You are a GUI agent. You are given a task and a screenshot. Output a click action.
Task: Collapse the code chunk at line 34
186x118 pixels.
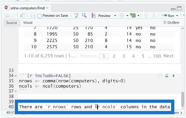(16, 76)
